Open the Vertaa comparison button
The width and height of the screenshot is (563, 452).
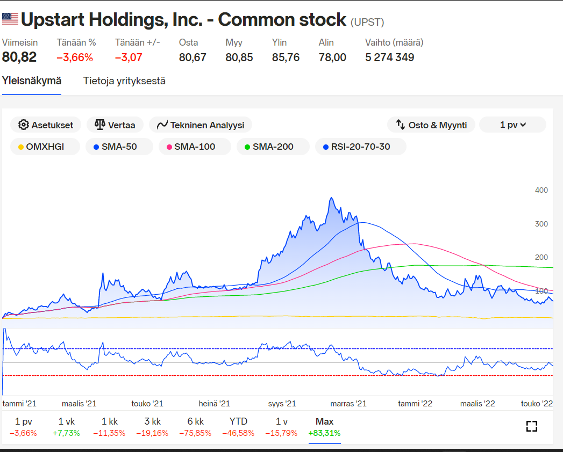click(115, 125)
